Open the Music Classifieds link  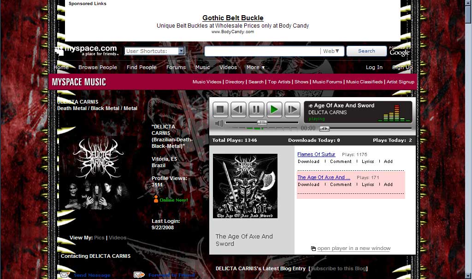(364, 82)
